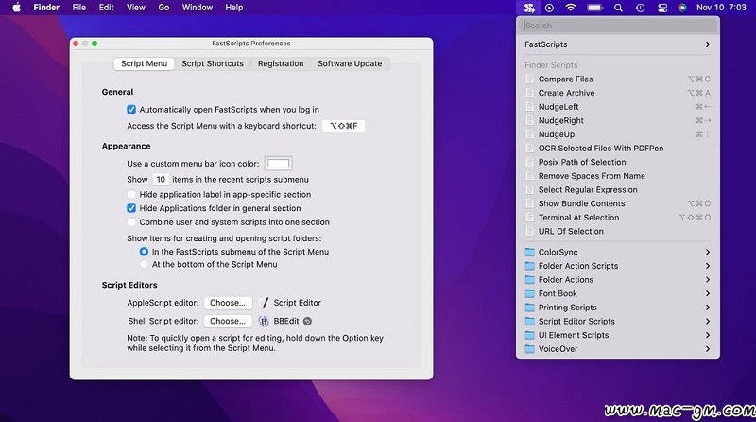Launch Siri from menu bar

pos(681,8)
